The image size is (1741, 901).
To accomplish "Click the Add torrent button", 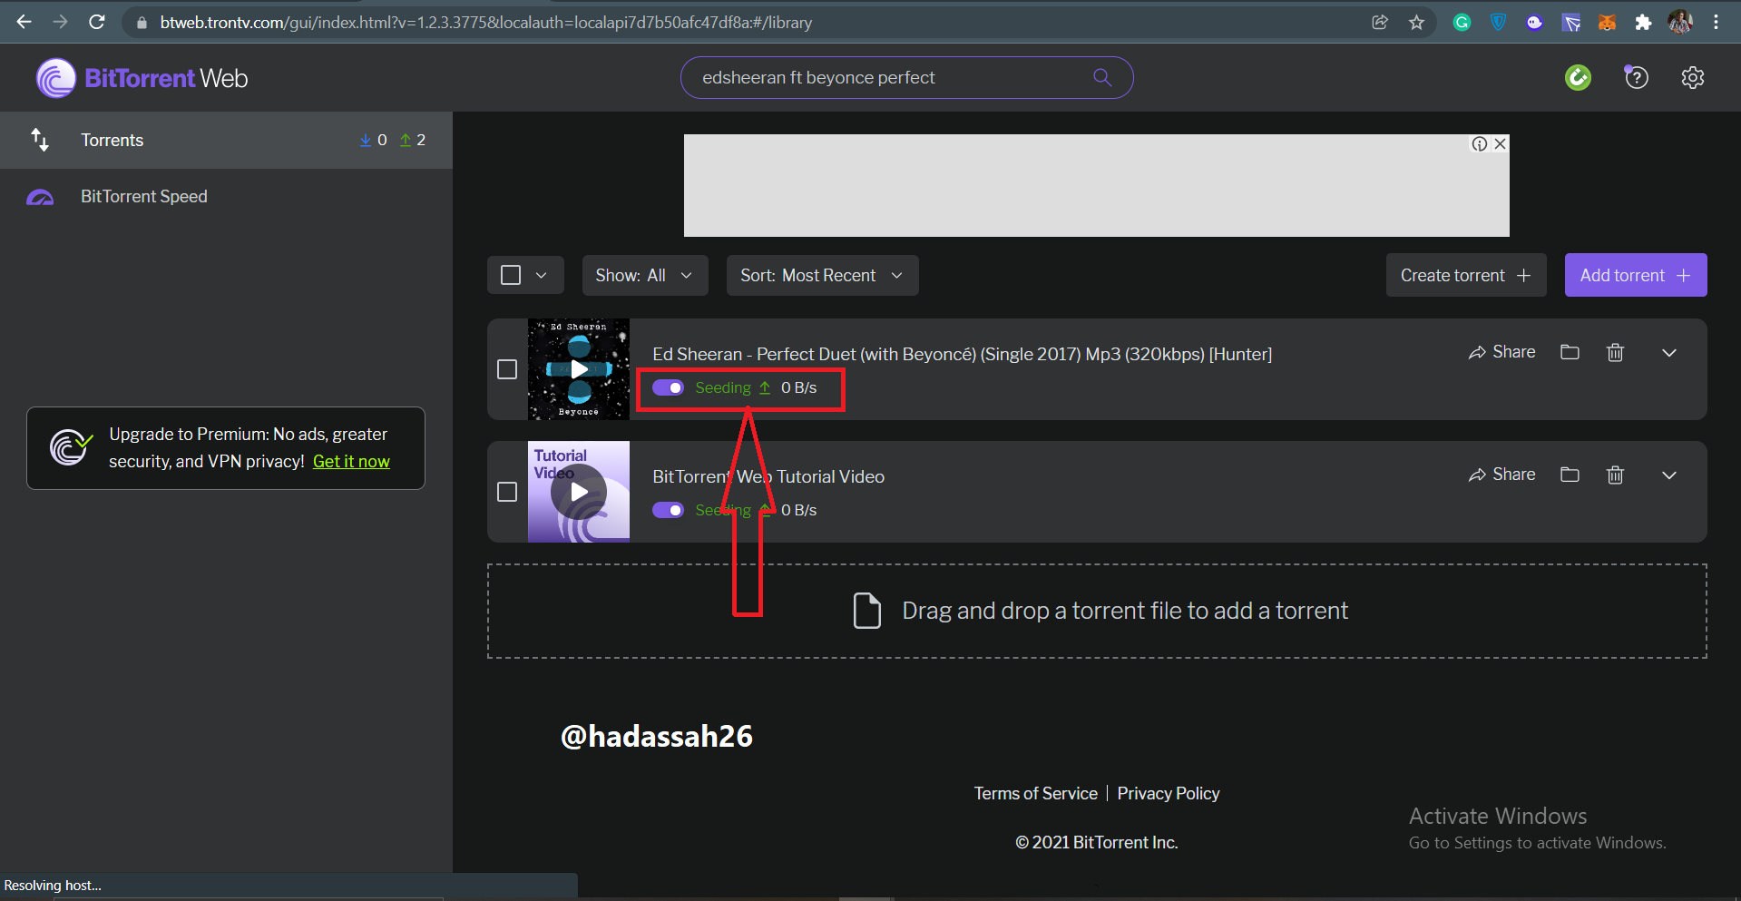I will point(1636,275).
